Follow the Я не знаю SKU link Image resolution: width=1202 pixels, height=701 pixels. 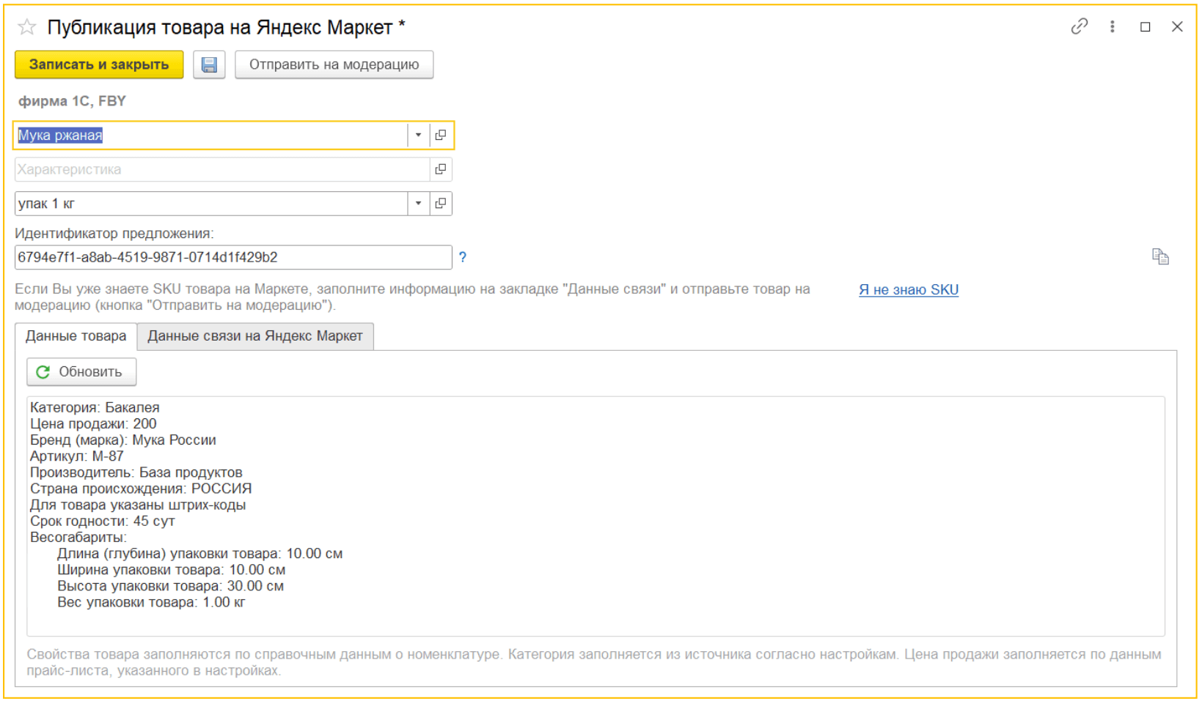coord(909,290)
